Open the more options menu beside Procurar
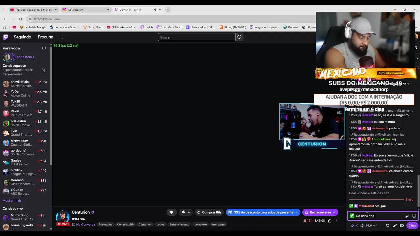 click(x=62, y=37)
